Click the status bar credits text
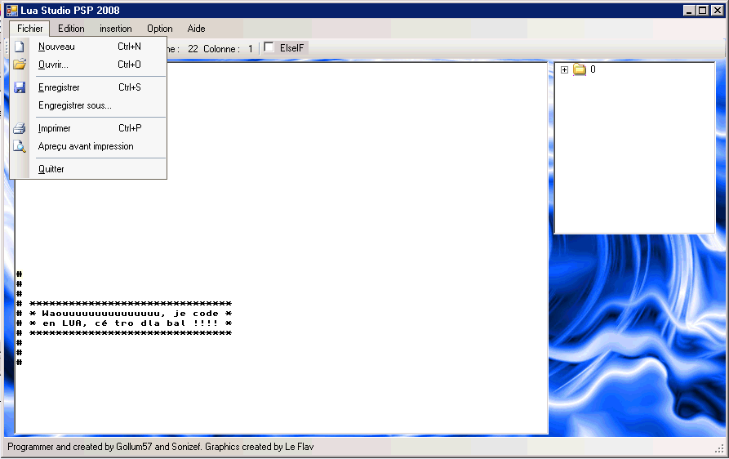The image size is (729, 459). tap(160, 447)
